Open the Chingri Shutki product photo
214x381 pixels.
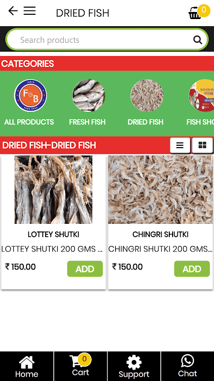pyautogui.click(x=160, y=190)
